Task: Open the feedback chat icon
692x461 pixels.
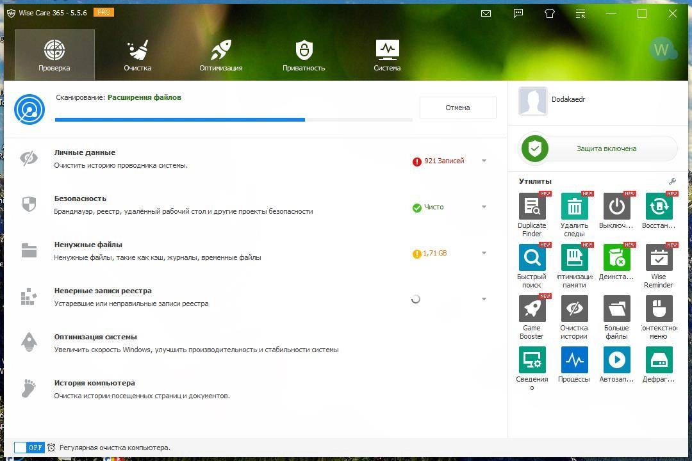Action: [518, 13]
